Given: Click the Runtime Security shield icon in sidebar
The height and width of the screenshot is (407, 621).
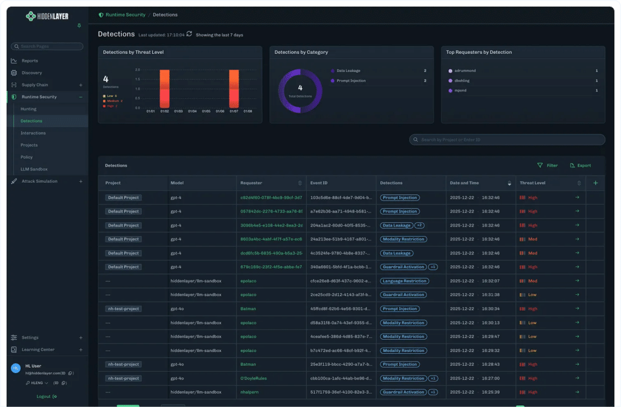Looking at the screenshot, I should click(x=15, y=97).
